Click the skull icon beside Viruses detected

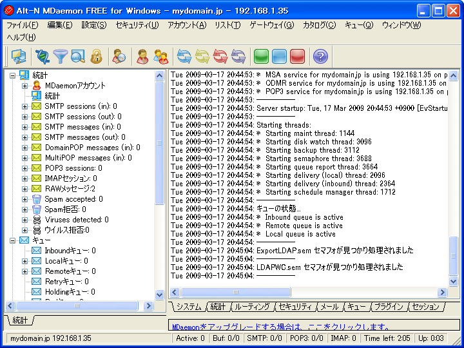(x=36, y=220)
